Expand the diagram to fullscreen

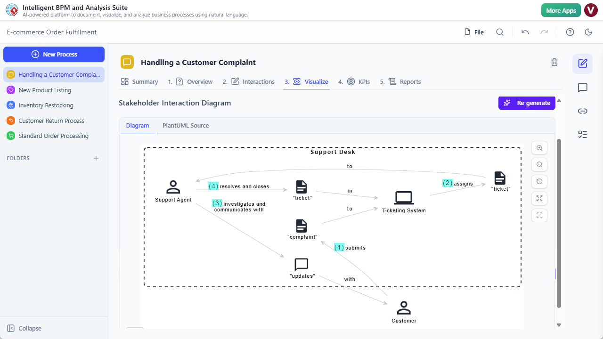tap(539, 198)
